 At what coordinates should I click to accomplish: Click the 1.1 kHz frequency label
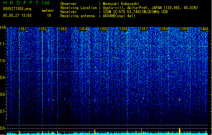tap(3, 44)
